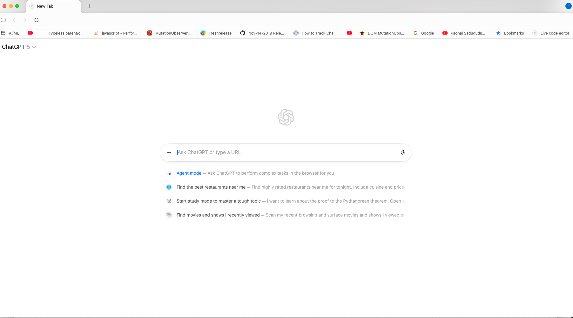Click the profile avatar at top right
This screenshot has width=573, height=318.
click(568, 6)
